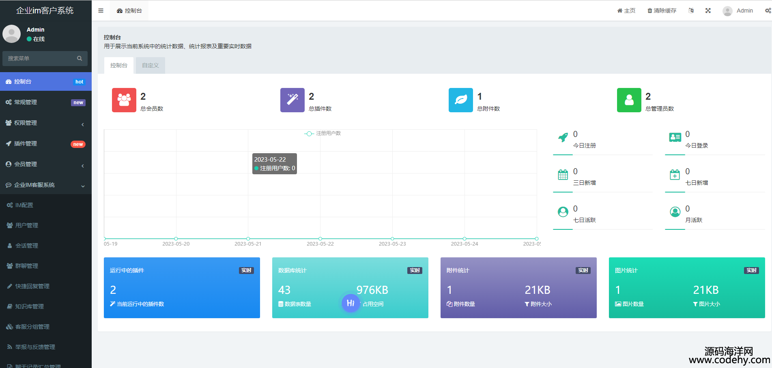Click the 今日注册 rocket icon
This screenshot has height=368, width=772.
(x=563, y=138)
